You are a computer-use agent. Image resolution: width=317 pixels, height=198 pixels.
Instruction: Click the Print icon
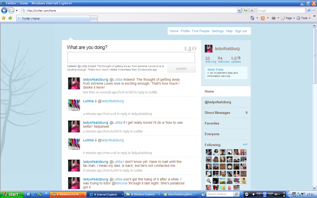pos(274,18)
